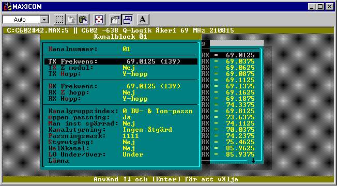337x186 pixels.
Task: Select the TX Hopp option
Action: click(x=121, y=74)
